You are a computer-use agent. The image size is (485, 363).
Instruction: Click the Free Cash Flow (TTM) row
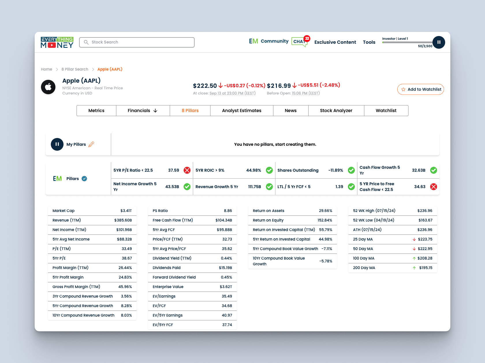point(192,220)
